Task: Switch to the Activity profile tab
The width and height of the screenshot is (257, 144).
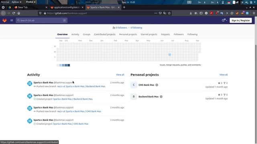Action: click(x=75, y=34)
